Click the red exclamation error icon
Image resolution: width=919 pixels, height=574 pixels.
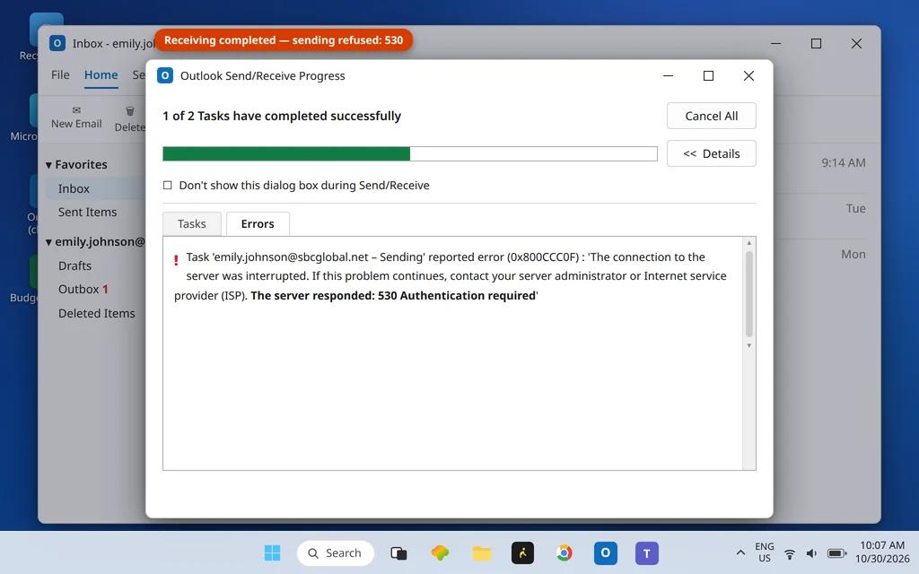click(176, 260)
